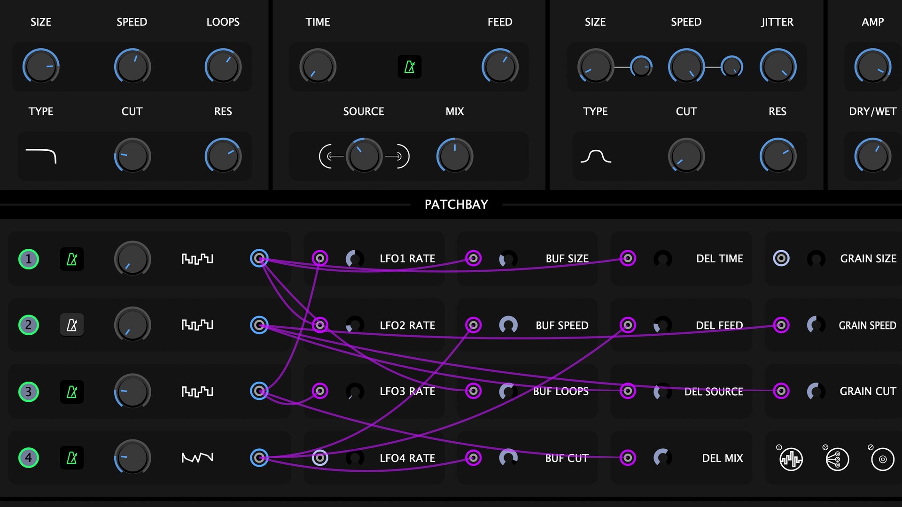
Task: Click LFO 3 output jack
Action: pyautogui.click(x=259, y=391)
